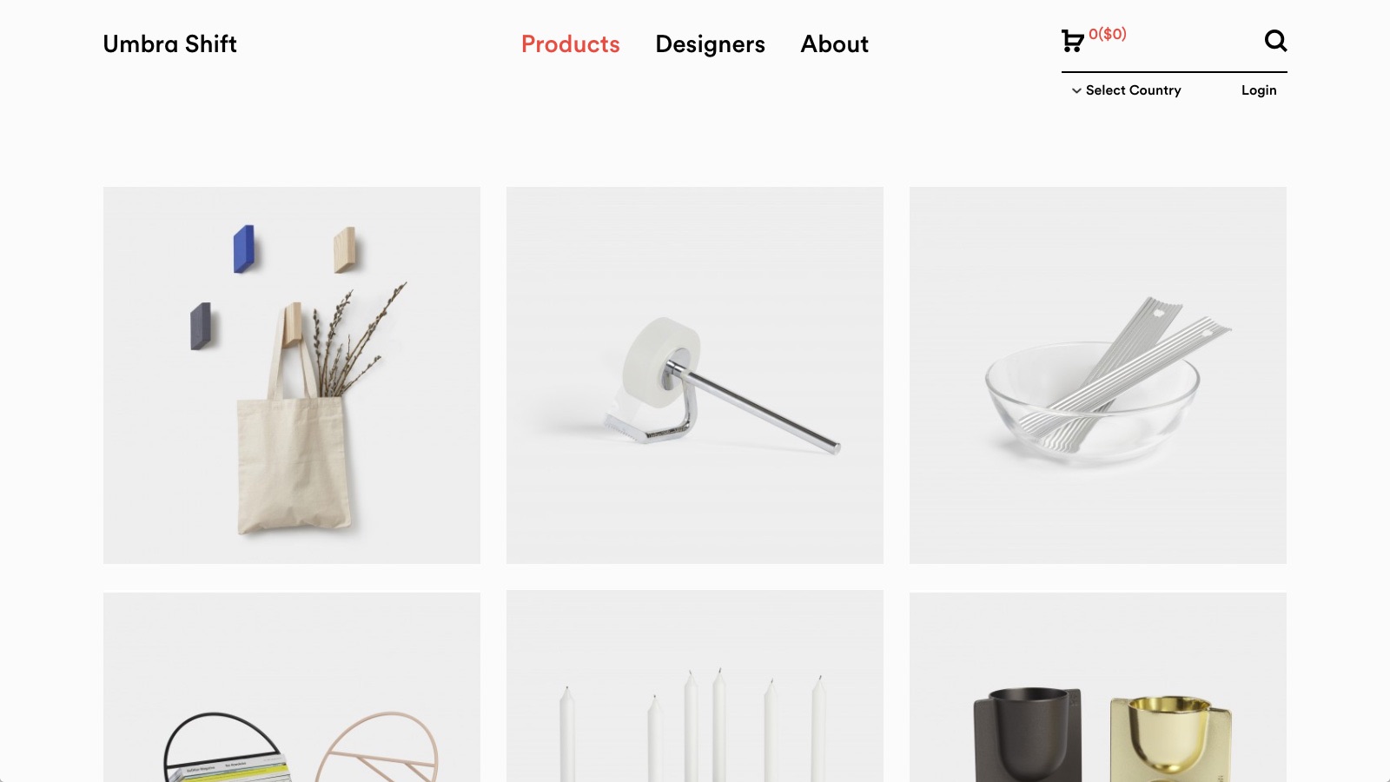Open the round magazine rack product
Viewport: 1390px width, 782px height.
[292, 687]
